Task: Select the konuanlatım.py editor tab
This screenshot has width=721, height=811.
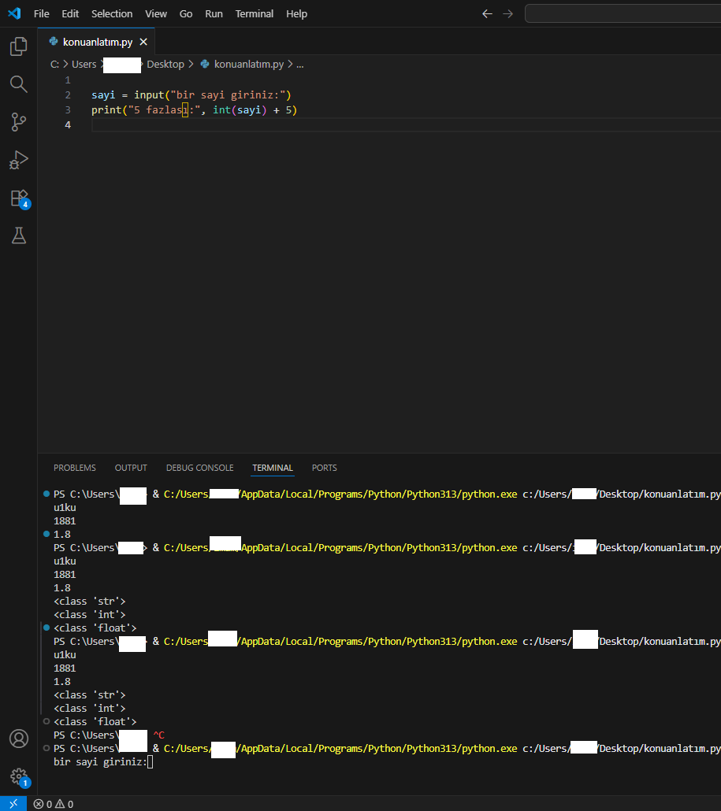Action: click(x=97, y=42)
